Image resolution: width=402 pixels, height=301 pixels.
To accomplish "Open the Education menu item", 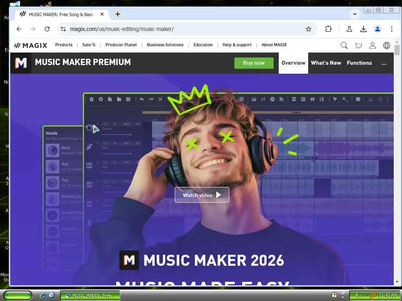I will coord(203,45).
